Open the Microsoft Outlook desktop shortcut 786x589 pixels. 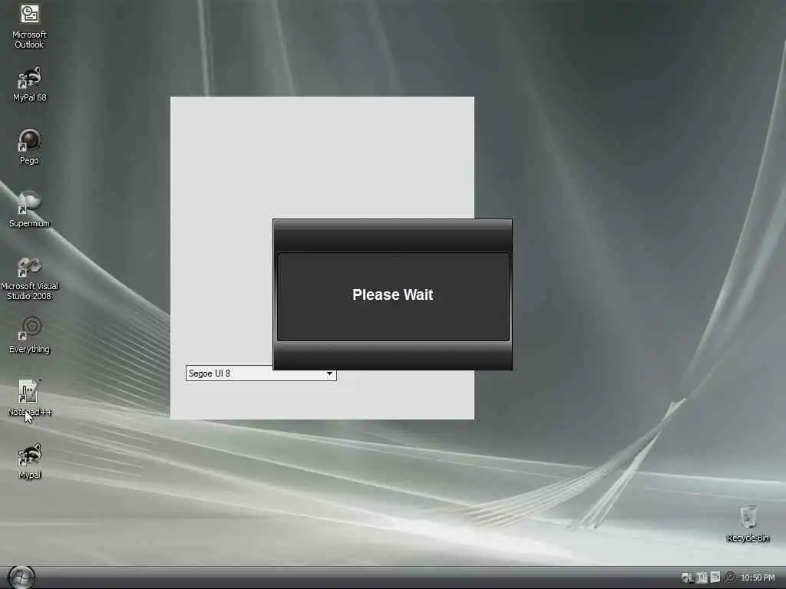(x=29, y=26)
